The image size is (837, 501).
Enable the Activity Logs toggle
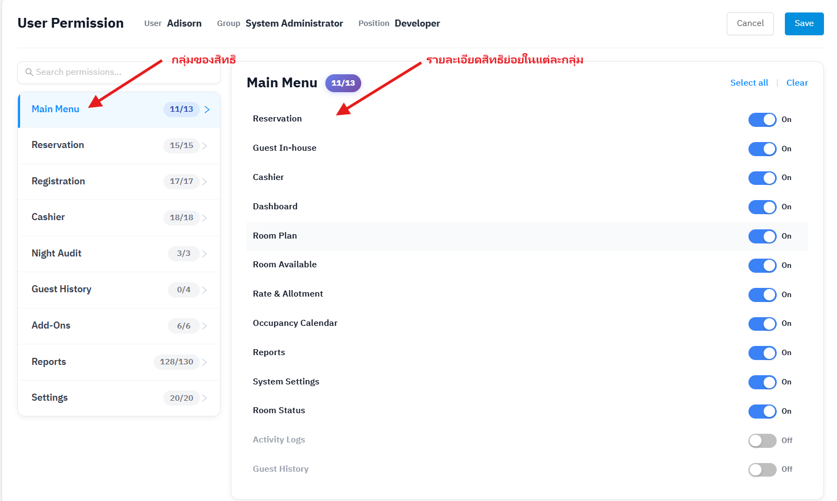click(x=762, y=441)
